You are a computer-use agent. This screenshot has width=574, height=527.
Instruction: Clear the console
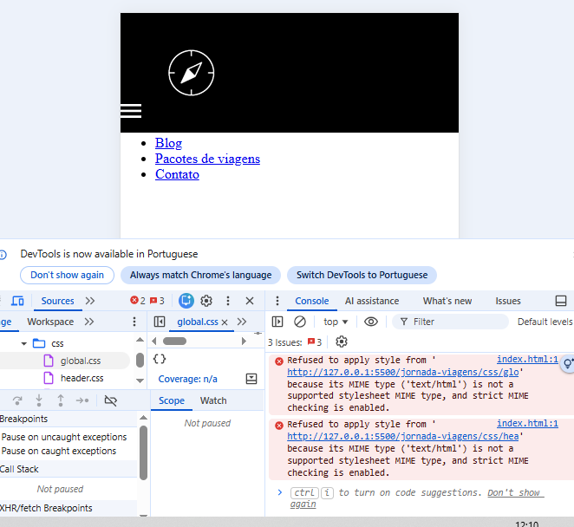(x=300, y=322)
